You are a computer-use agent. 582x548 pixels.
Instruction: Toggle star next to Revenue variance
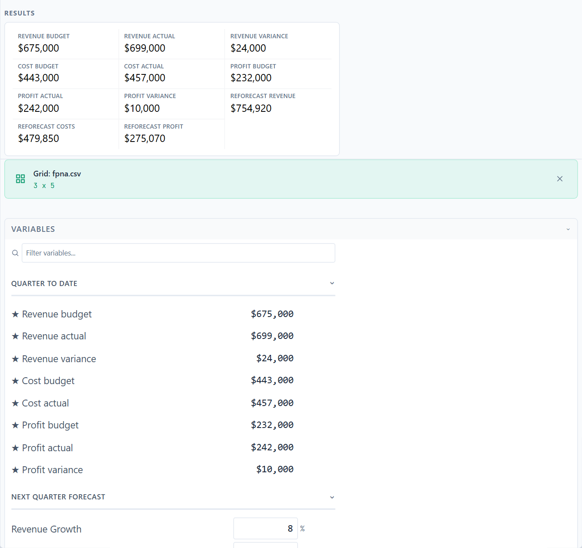click(15, 359)
